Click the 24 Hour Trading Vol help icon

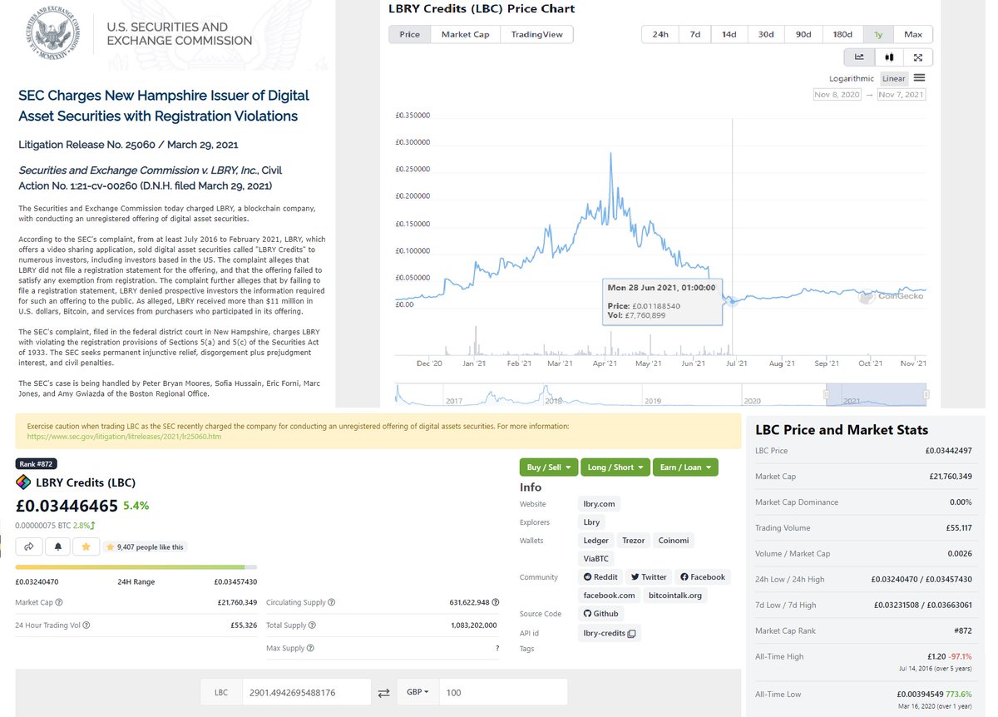86,625
